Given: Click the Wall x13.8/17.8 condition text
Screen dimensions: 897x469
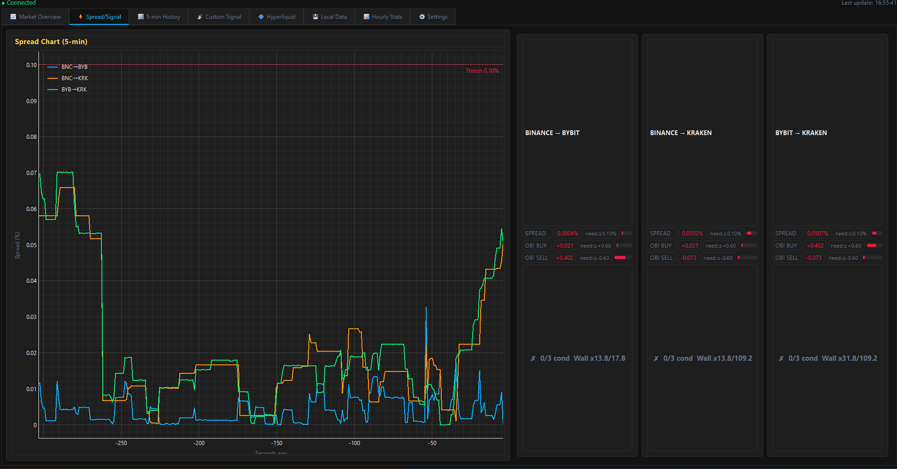Looking at the screenshot, I should click(599, 358).
